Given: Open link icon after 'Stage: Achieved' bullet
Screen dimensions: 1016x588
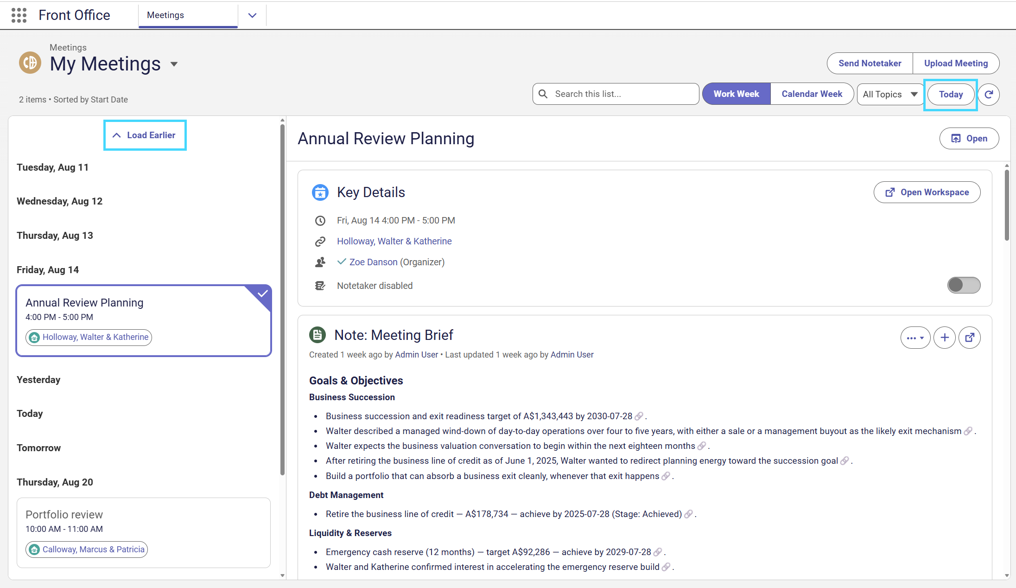Looking at the screenshot, I should click(x=688, y=514).
